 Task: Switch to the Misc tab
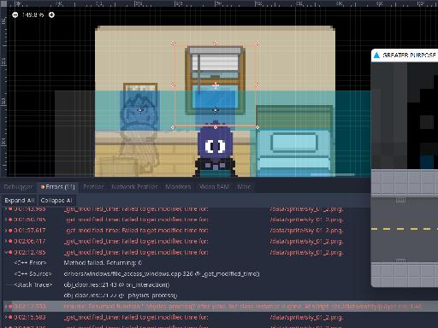point(244,187)
